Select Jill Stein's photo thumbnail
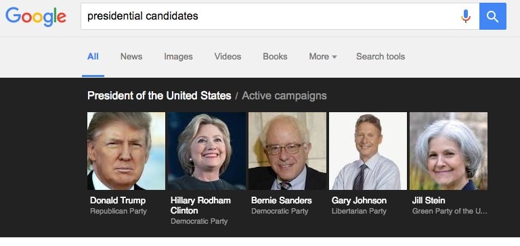The height and width of the screenshot is (246, 520). click(x=448, y=151)
